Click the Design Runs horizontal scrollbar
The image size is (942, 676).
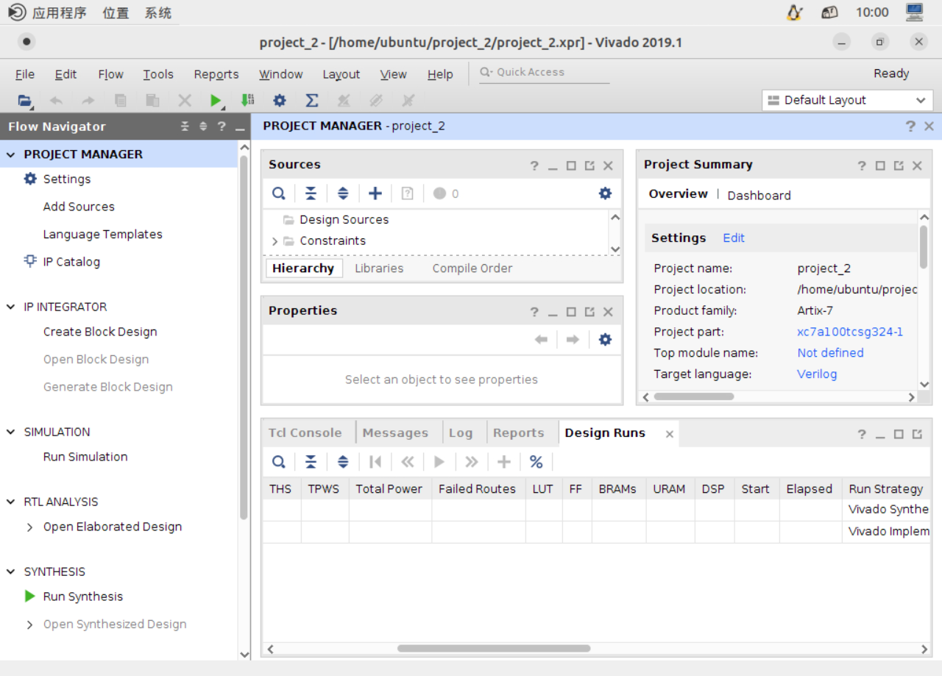[x=494, y=649]
